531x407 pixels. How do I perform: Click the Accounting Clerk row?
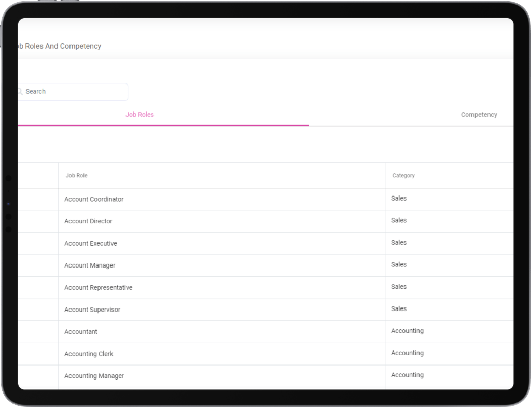(89, 354)
